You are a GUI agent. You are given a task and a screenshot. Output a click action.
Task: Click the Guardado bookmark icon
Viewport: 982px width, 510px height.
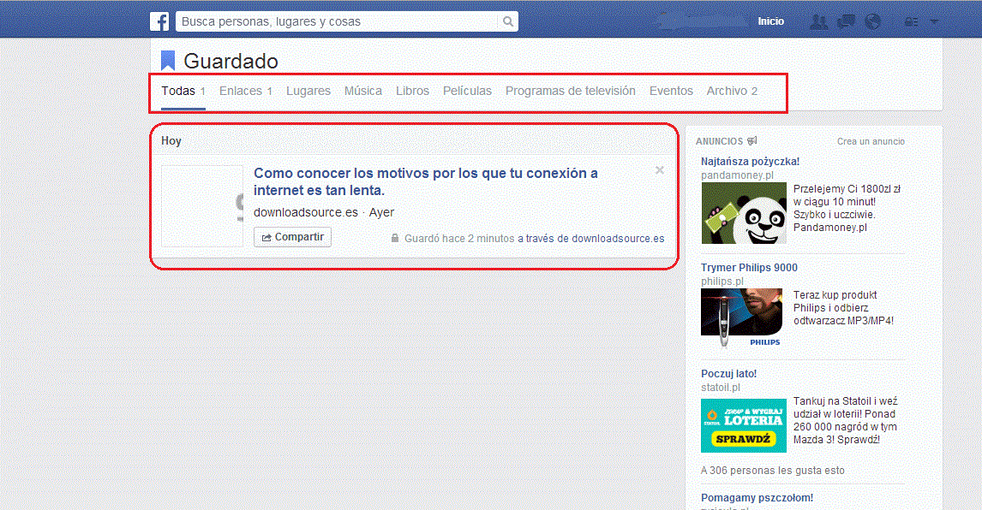point(168,61)
